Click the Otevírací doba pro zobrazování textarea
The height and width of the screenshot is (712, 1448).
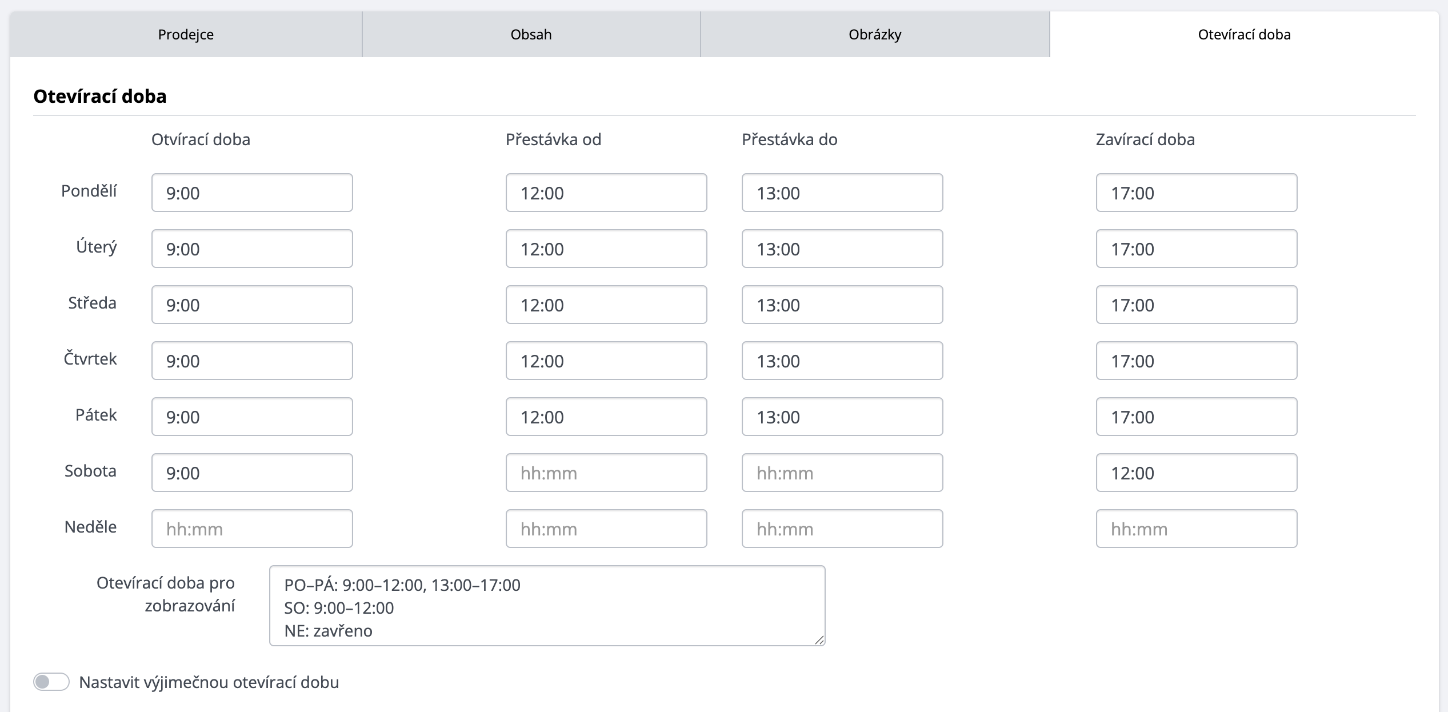pyautogui.click(x=547, y=606)
